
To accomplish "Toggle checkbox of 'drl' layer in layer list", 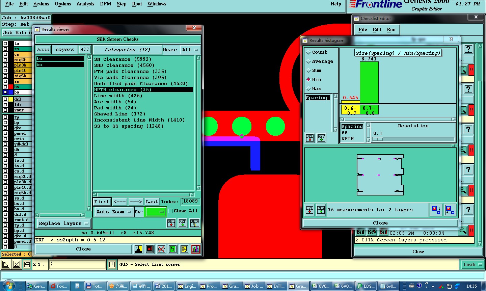I will [5, 99].
